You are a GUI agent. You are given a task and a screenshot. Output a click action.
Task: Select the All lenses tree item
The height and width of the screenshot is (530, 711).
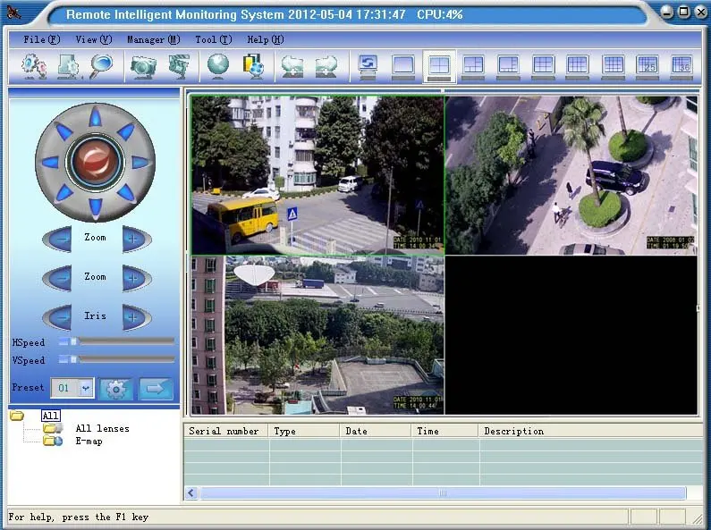(x=102, y=428)
